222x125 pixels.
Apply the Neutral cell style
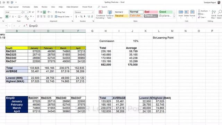pyautogui.click(x=121, y=16)
